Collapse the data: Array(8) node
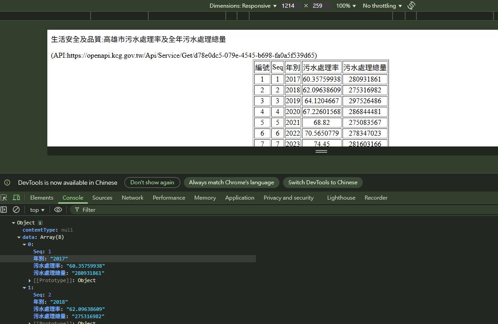Viewport: 498px width, 324px height. pos(19,237)
